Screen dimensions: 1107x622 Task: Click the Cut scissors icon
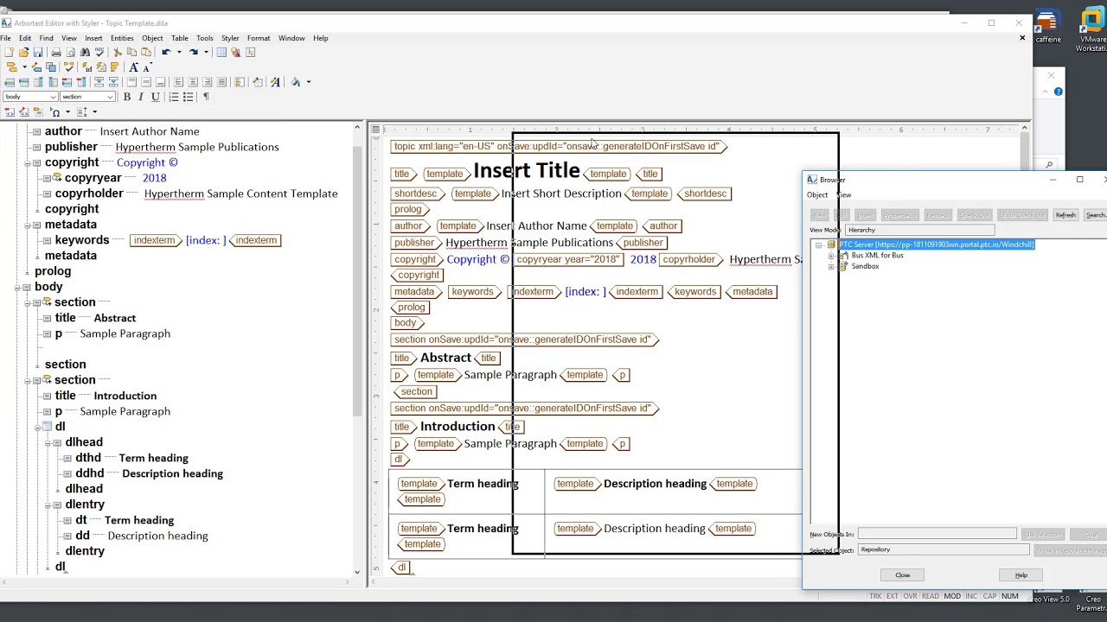click(118, 52)
